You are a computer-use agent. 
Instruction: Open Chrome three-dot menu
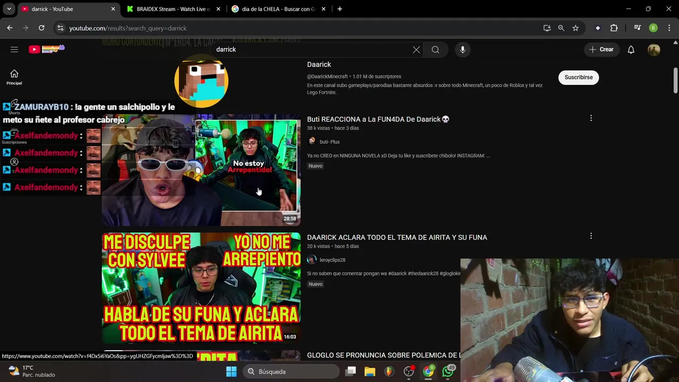(x=668, y=28)
